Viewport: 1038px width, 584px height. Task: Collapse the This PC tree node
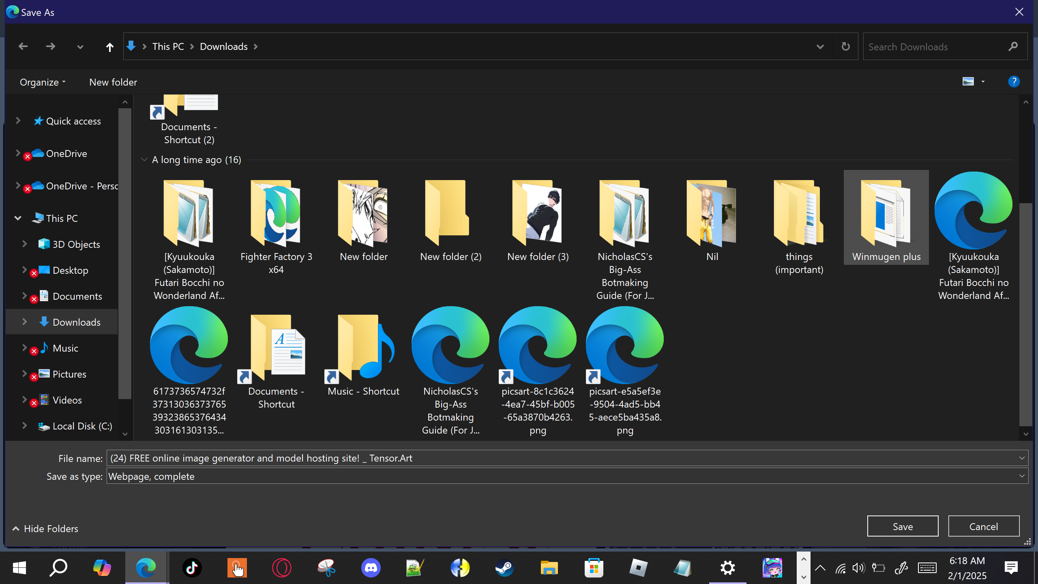click(18, 218)
